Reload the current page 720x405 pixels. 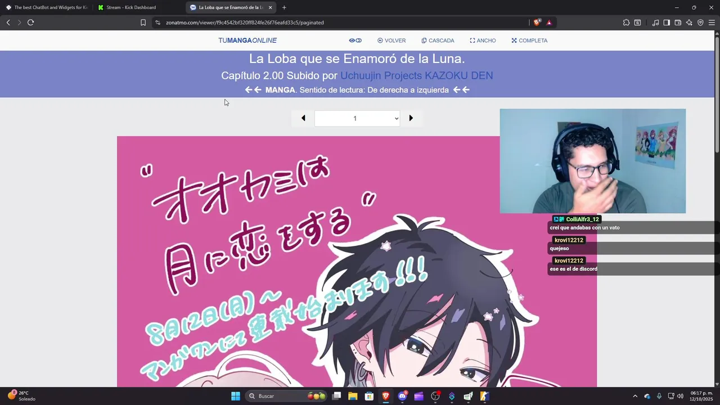point(30,22)
